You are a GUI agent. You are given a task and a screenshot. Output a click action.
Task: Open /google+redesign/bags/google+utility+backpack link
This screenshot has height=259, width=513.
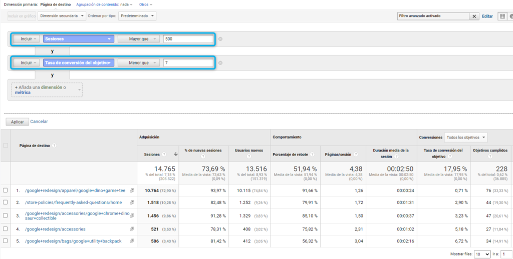[x=73, y=241]
